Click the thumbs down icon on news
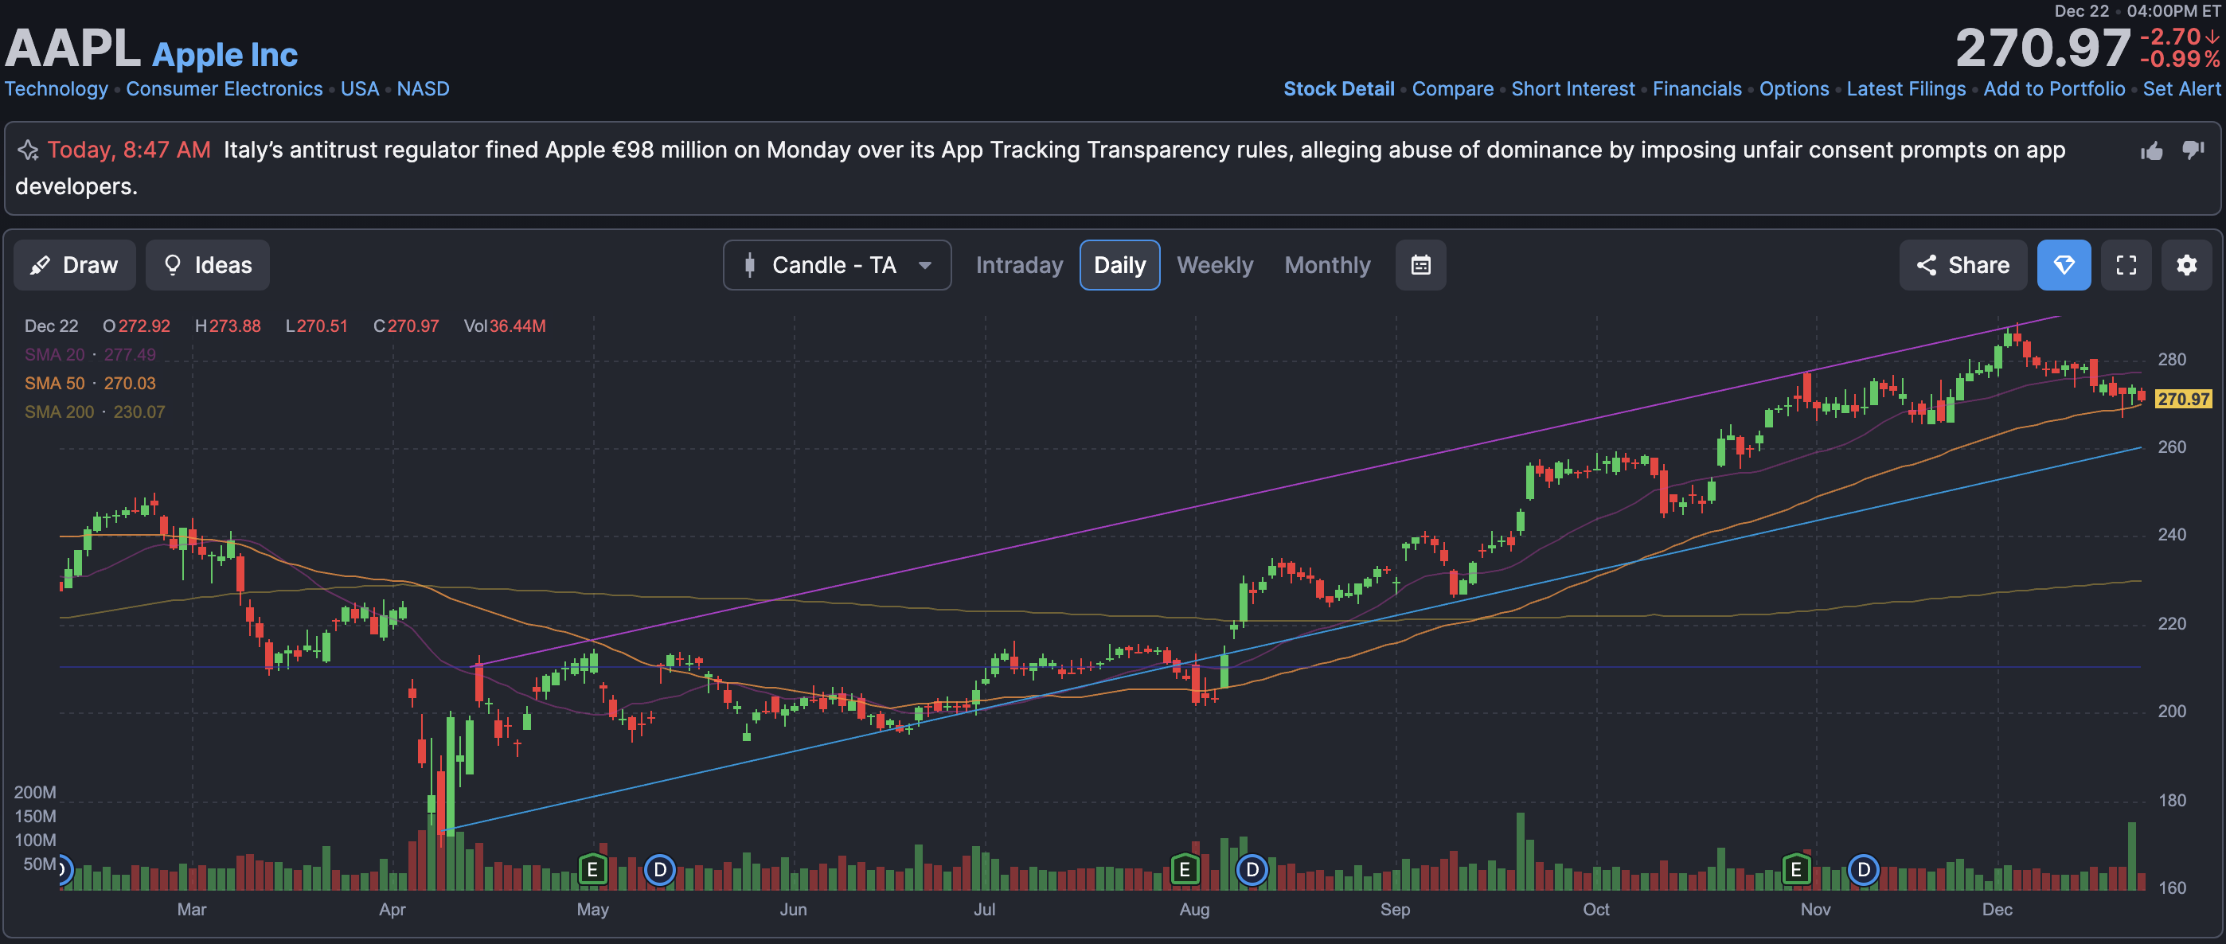This screenshot has height=944, width=2226. (2193, 150)
